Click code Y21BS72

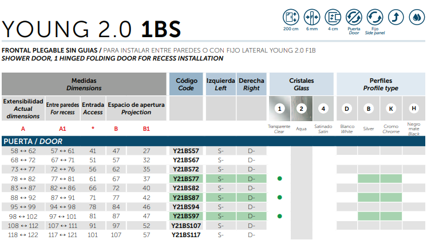click(186, 169)
